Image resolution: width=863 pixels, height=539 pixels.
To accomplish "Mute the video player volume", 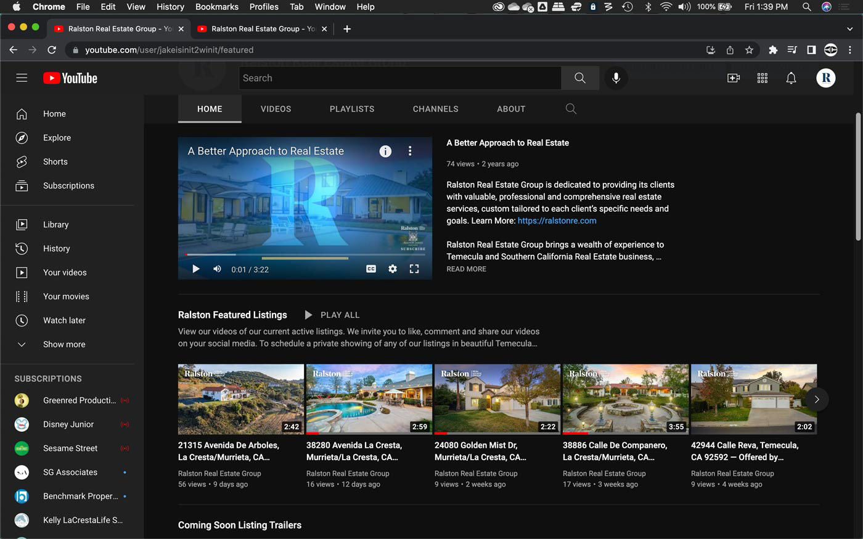I will click(x=217, y=269).
